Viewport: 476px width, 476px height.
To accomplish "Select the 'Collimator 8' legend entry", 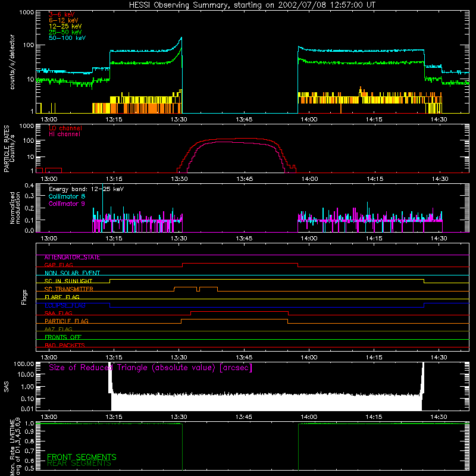I will coord(67,196).
